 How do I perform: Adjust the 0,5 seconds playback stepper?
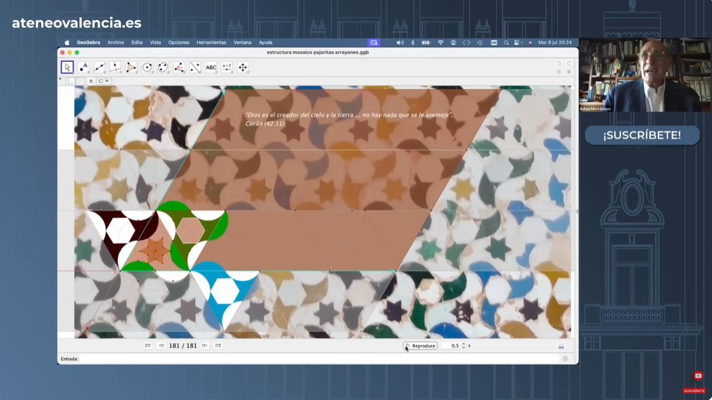coord(464,345)
